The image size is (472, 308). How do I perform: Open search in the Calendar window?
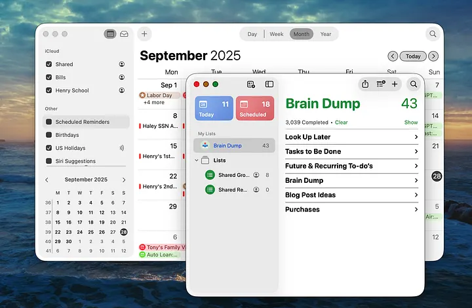click(433, 34)
